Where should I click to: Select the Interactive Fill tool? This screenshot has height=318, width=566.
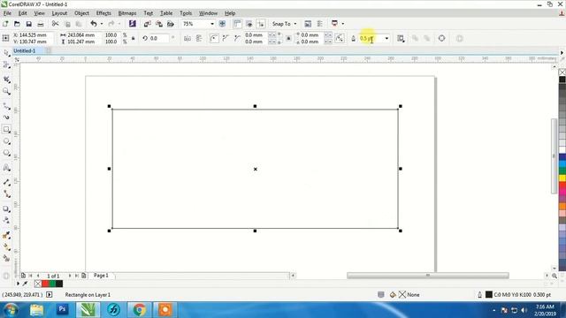[x=6, y=247]
